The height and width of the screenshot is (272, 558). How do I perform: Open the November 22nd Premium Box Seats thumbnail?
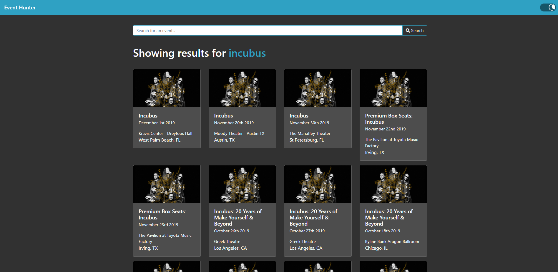pos(393,88)
